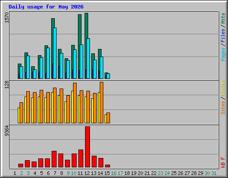Viewport: 228px width, 178px height.
Task: Click day 27 on the x-axis
Action: pos(187,173)
